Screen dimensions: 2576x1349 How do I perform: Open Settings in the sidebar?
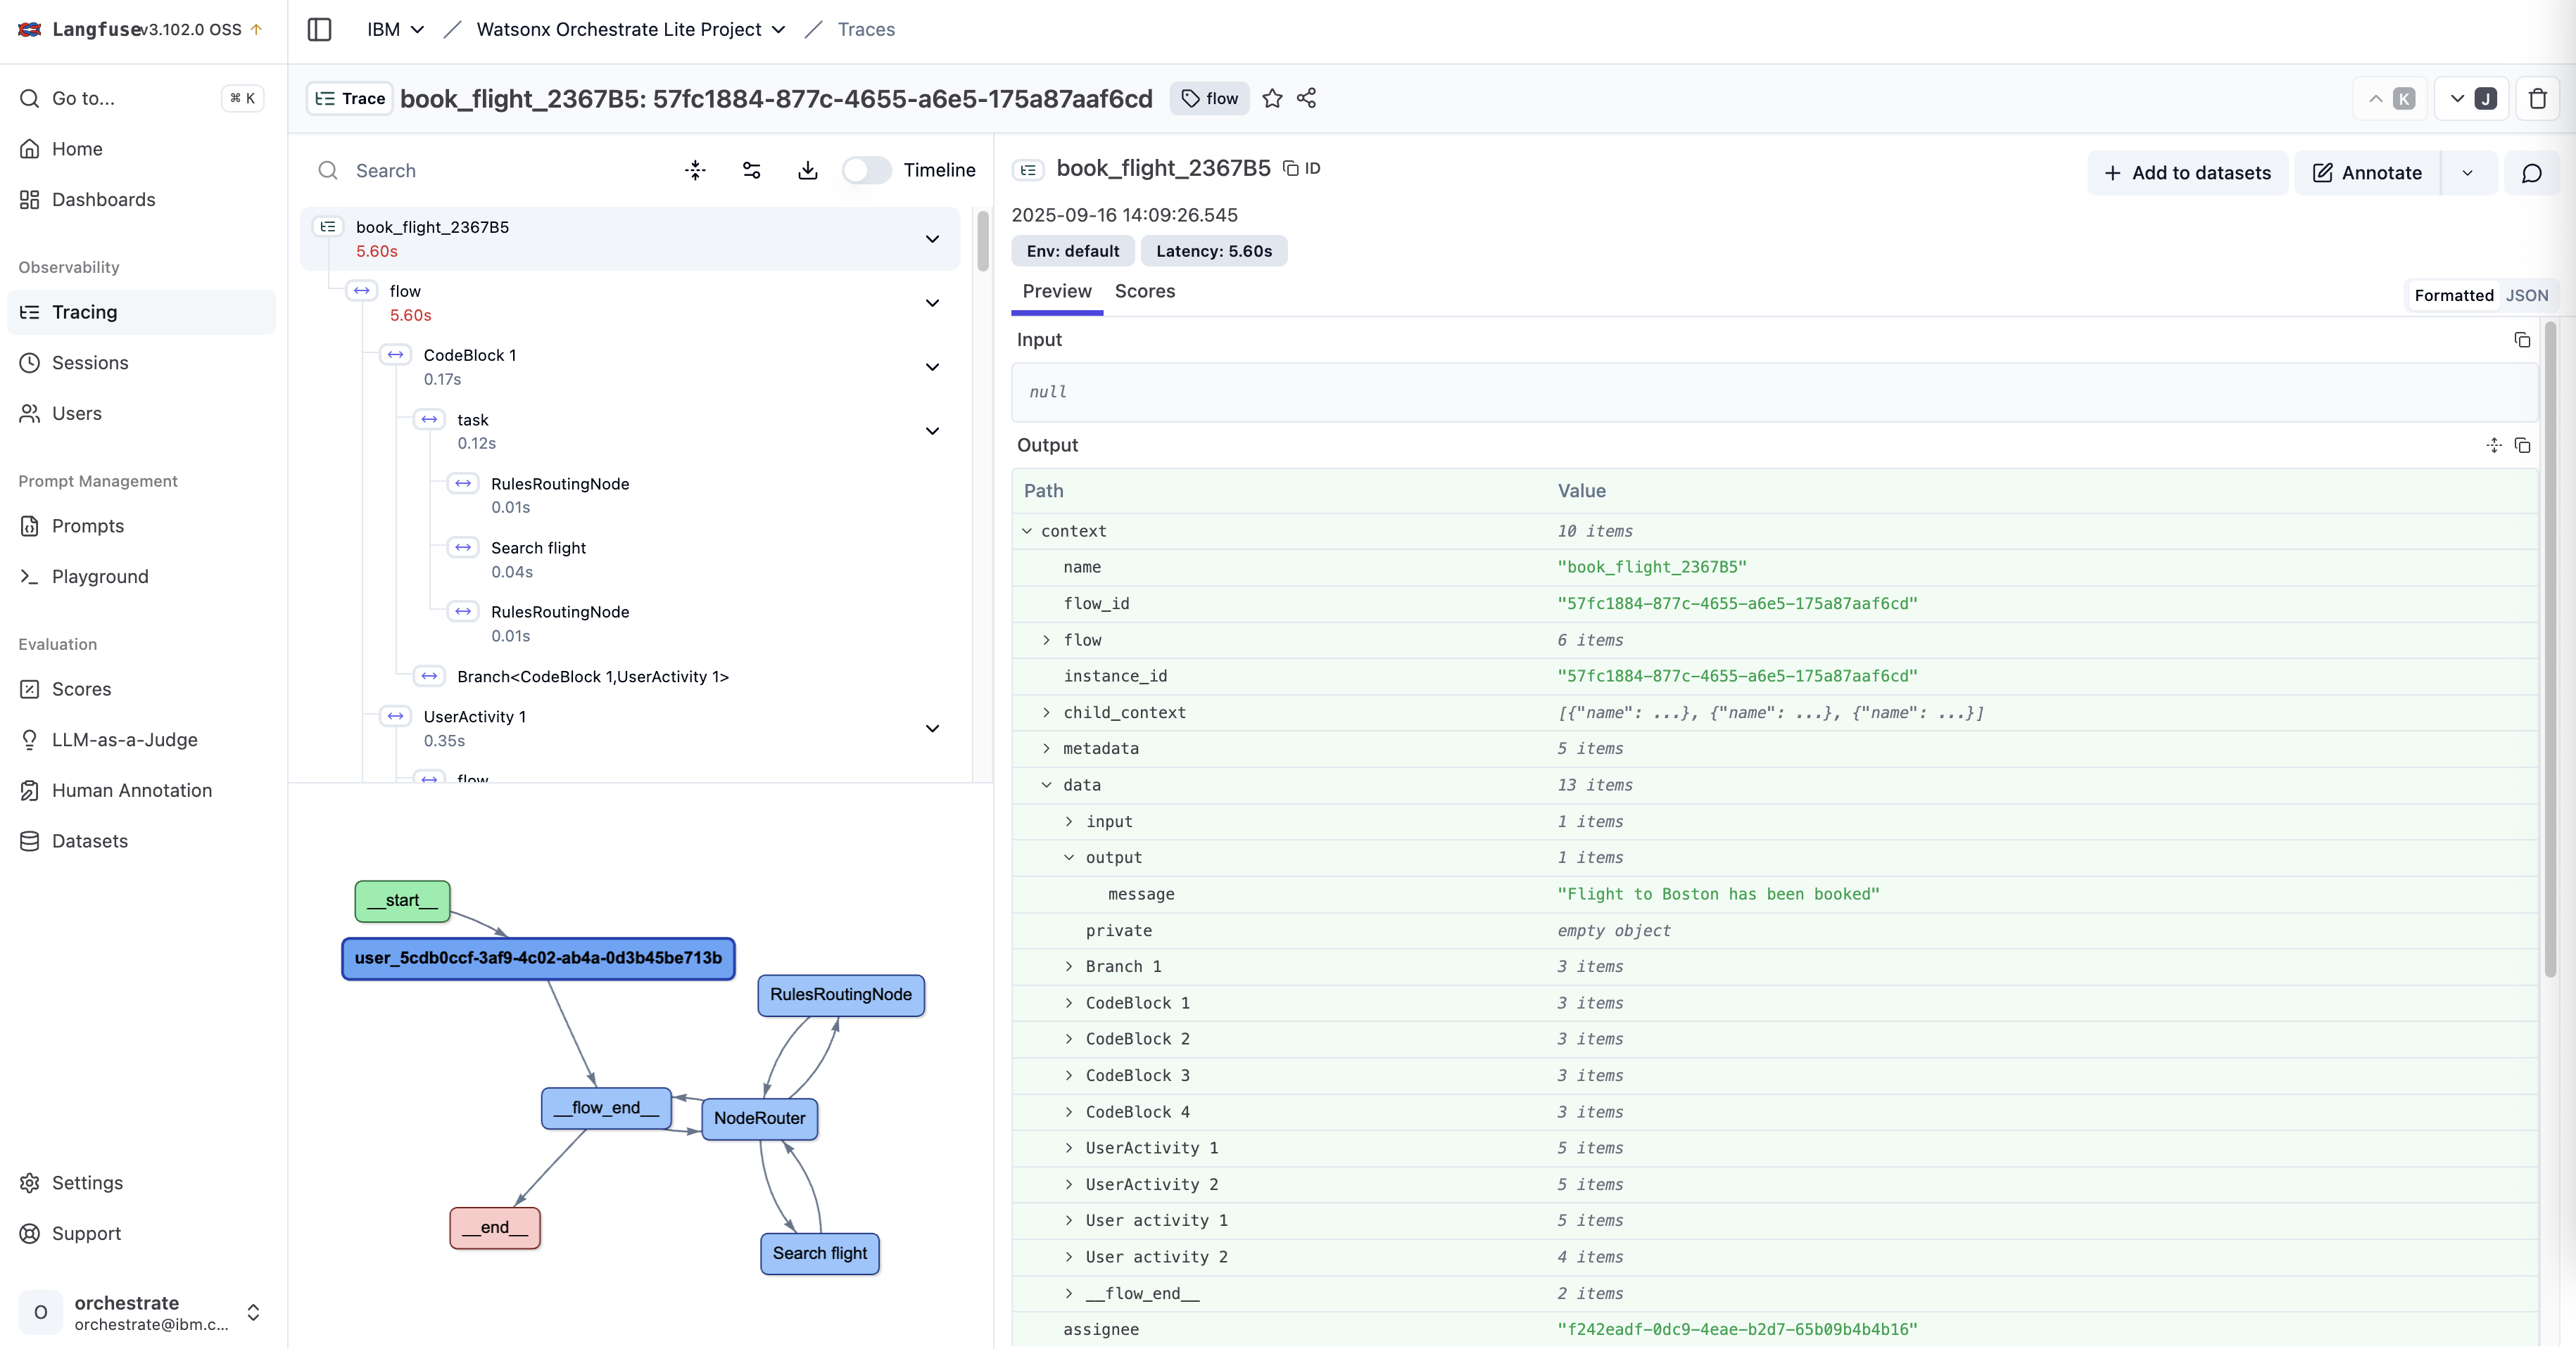pyautogui.click(x=140, y=1183)
